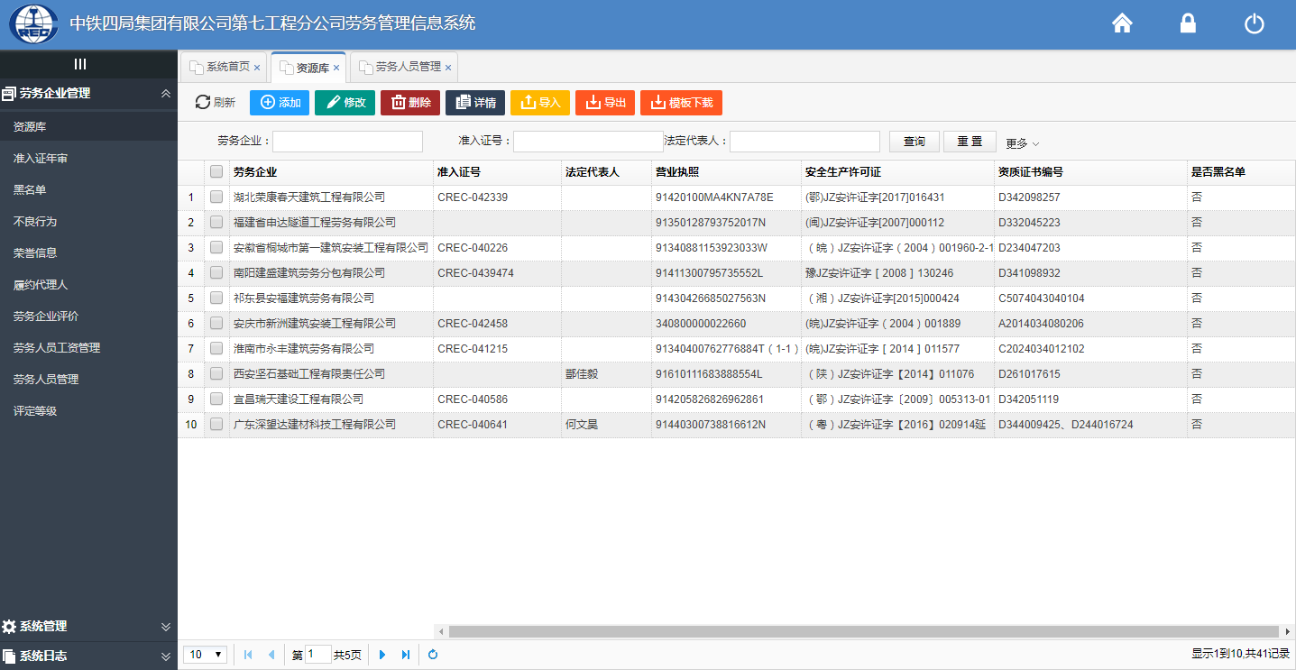This screenshot has height=670, width=1296.
Task: Click the lock icon in header
Action: point(1188,24)
